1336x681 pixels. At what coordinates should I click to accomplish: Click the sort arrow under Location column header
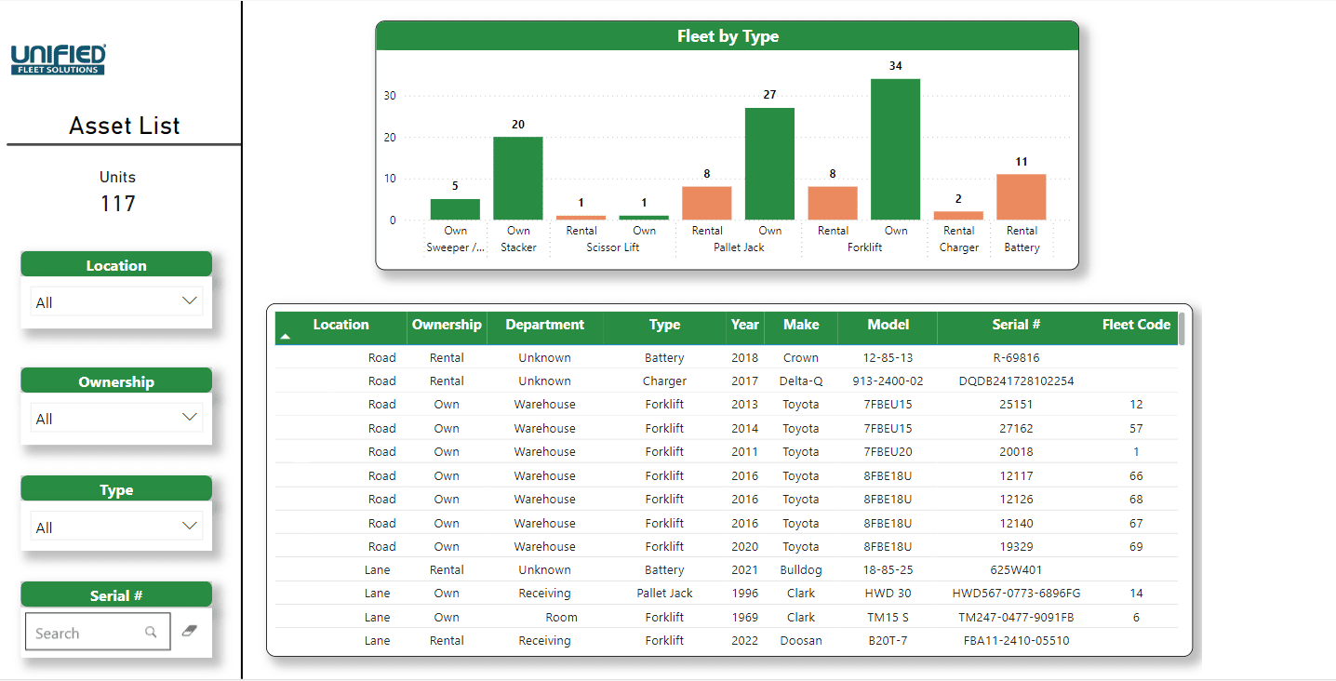point(286,337)
